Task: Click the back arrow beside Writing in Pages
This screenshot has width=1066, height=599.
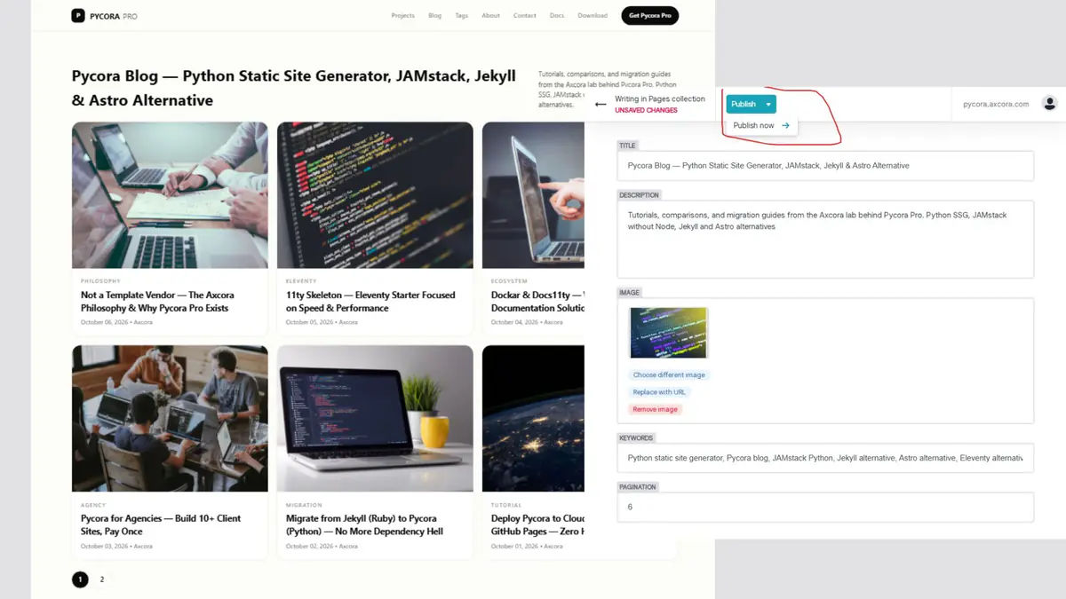Action: tap(601, 105)
